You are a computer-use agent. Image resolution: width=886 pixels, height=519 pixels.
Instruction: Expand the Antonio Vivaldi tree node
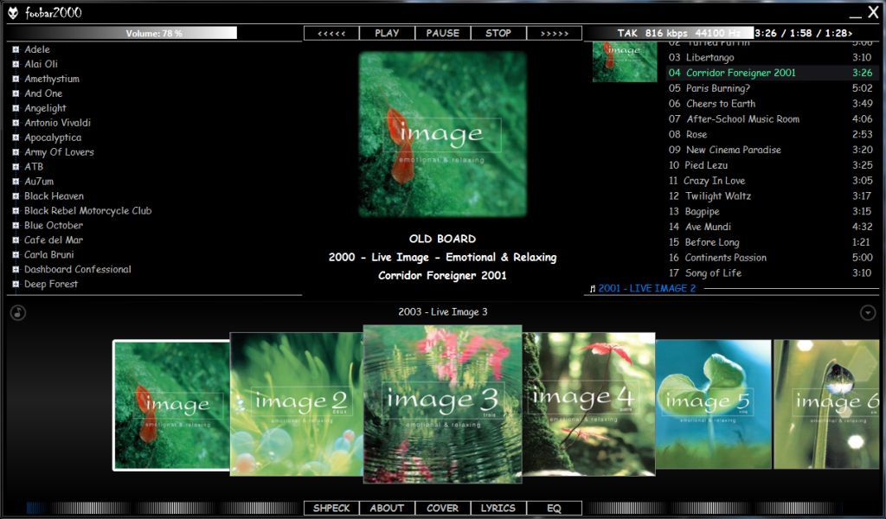coord(16,123)
